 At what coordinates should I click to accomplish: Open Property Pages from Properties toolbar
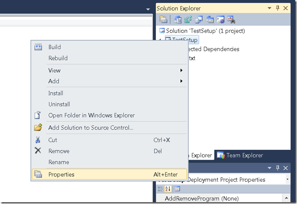177,189
